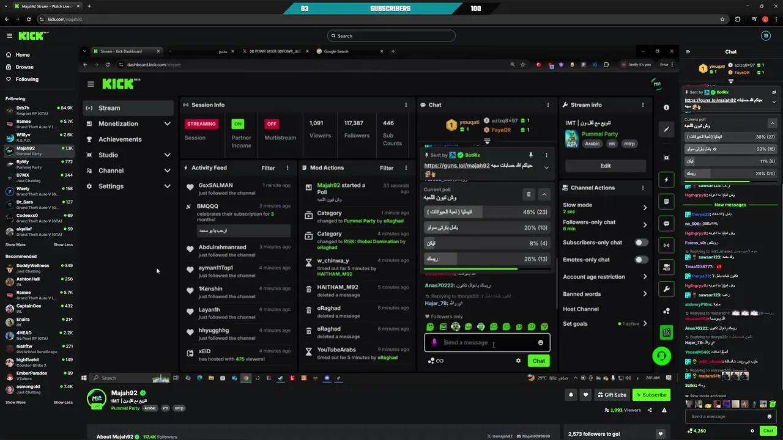Expand the Monetization menu section
783x440 pixels.
pos(167,124)
